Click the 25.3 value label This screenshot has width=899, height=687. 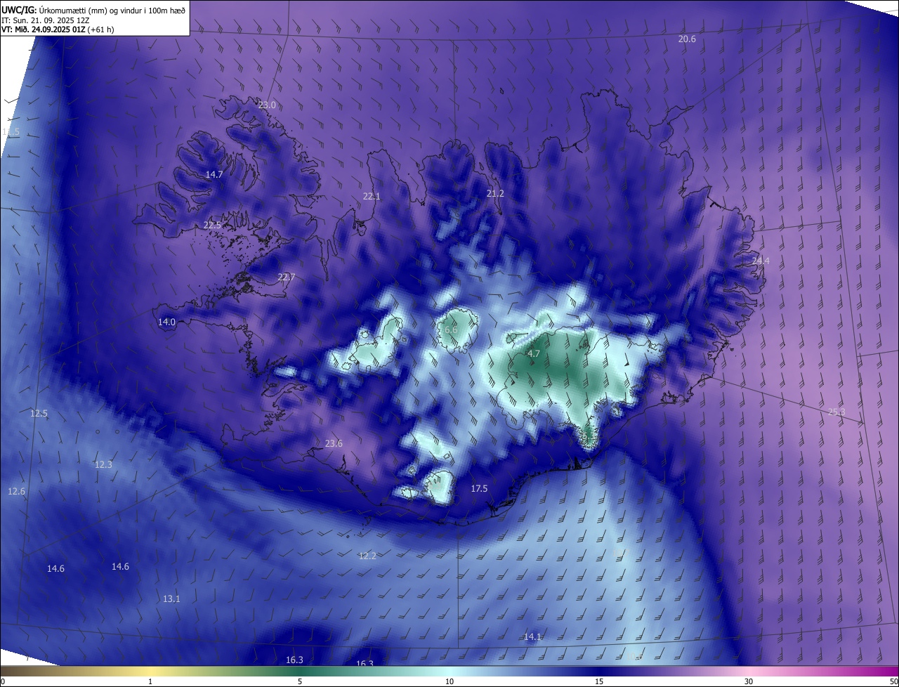[836, 412]
